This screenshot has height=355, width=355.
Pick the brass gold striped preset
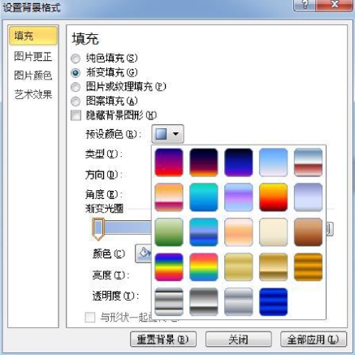point(308,267)
